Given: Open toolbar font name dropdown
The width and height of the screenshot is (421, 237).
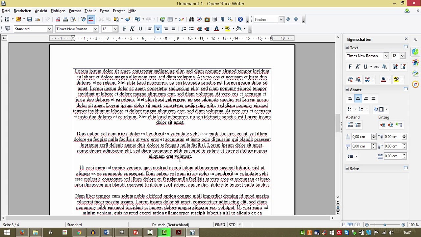Looking at the screenshot, I should tap(95, 29).
